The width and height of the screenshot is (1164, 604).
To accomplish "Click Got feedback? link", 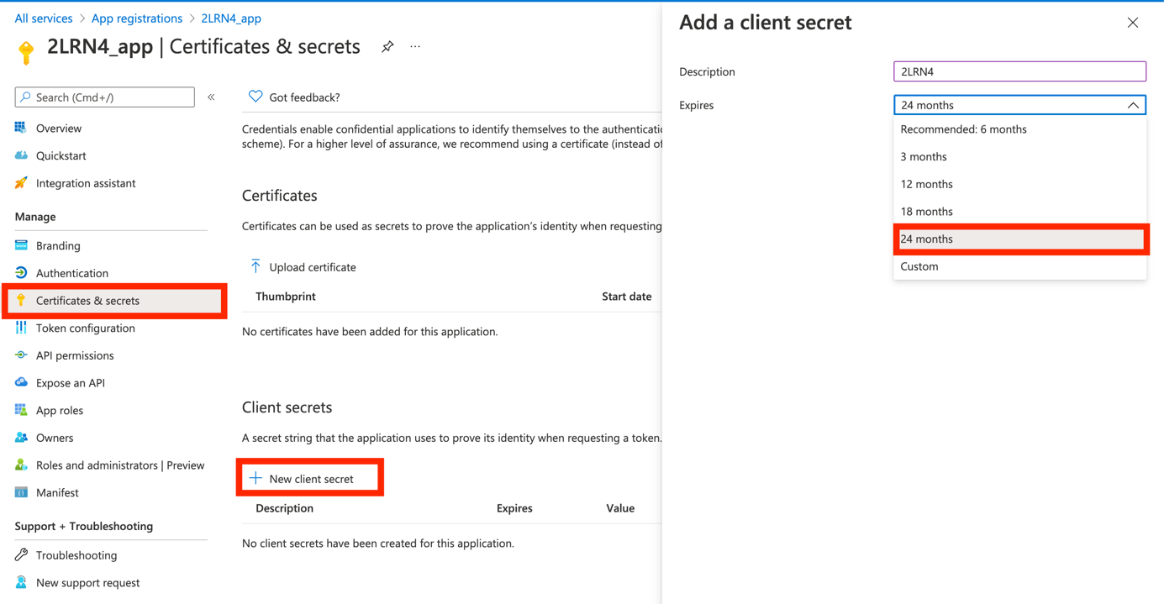I will 304,97.
